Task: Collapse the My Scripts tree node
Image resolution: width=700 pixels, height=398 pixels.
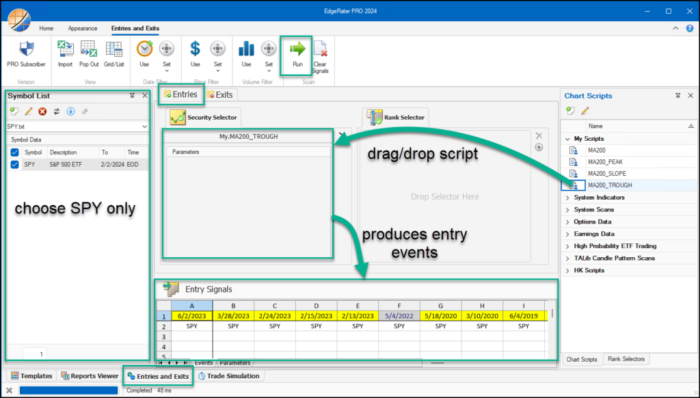Action: click(567, 139)
